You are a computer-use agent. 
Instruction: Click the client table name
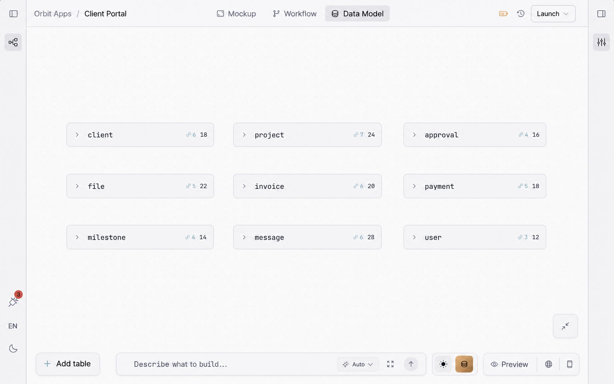[100, 135]
